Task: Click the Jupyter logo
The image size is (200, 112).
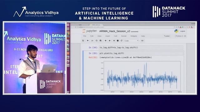Action: pos(90,31)
